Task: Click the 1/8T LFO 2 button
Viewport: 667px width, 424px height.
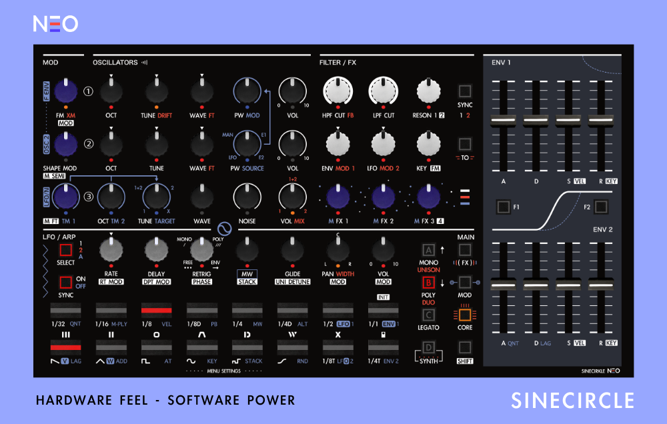Action: pyautogui.click(x=338, y=347)
